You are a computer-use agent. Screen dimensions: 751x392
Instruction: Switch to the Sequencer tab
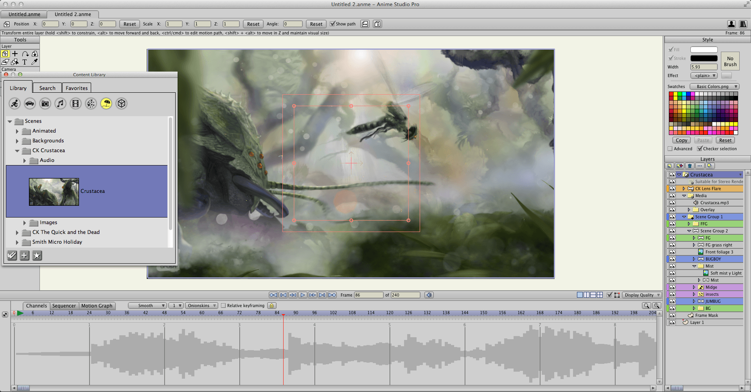point(64,306)
